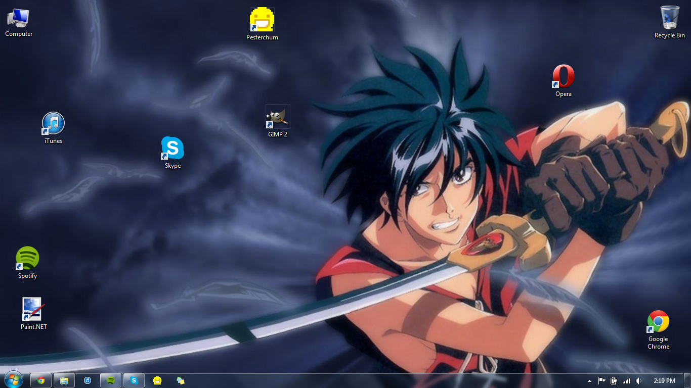Expand hidden system tray icons
Image resolution: width=691 pixels, height=388 pixels.
click(x=589, y=381)
